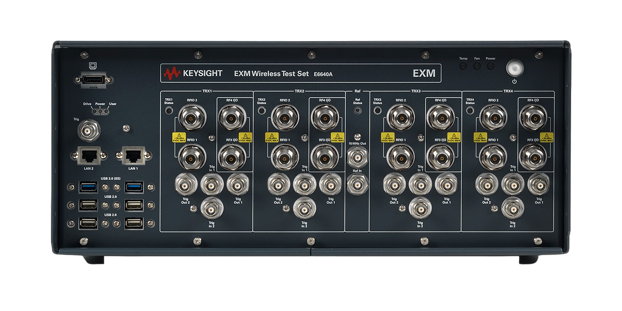
Task: Select the TRX3 RFIO 1 connector
Action: coord(400,157)
